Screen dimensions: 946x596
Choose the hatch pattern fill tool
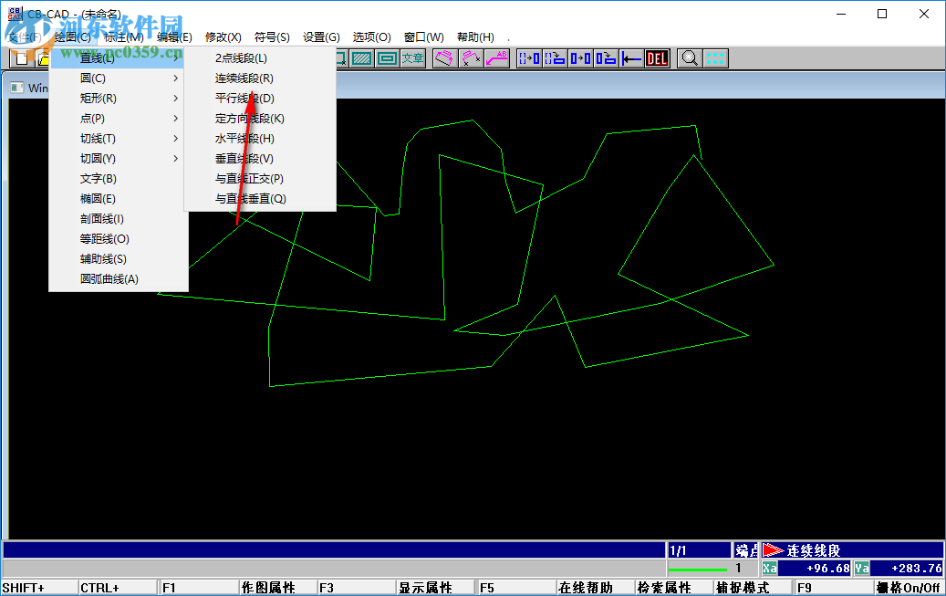click(360, 58)
